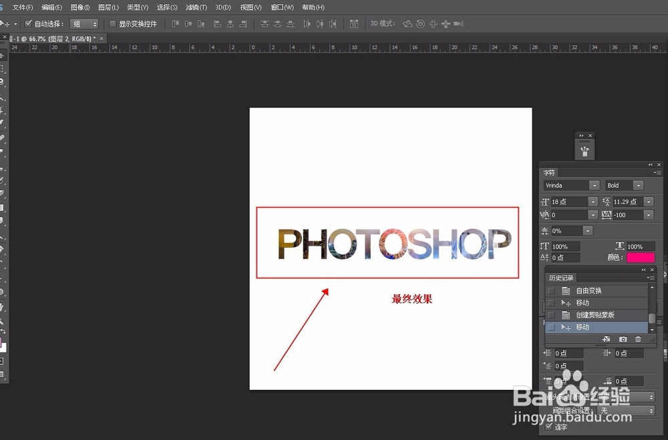668x440 pixels.
Task: Switch to the 历史记录 panel tab
Action: [561, 278]
